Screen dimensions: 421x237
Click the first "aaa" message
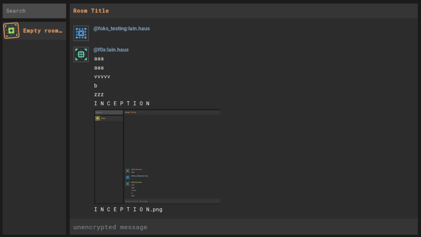coord(99,59)
